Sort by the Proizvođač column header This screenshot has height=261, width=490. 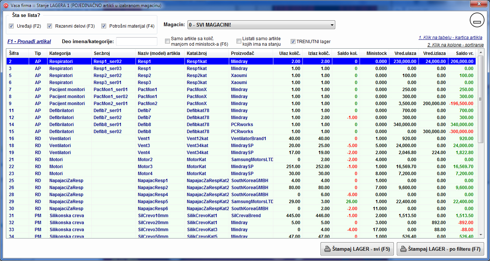[x=251, y=53]
